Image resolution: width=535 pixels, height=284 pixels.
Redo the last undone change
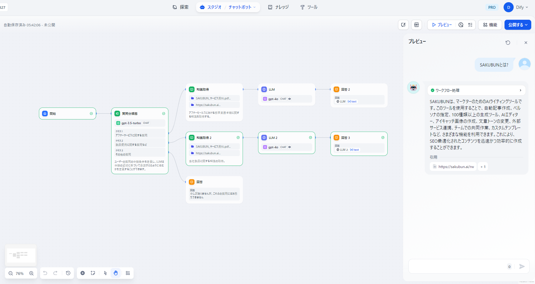(x=55, y=273)
